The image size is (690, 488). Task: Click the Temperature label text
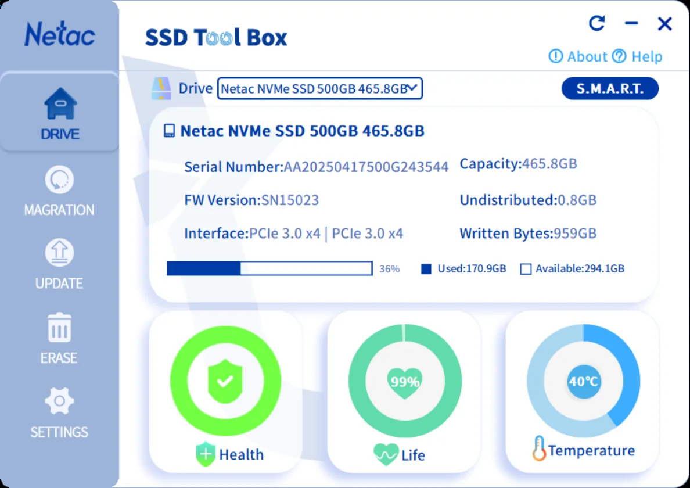coord(592,450)
